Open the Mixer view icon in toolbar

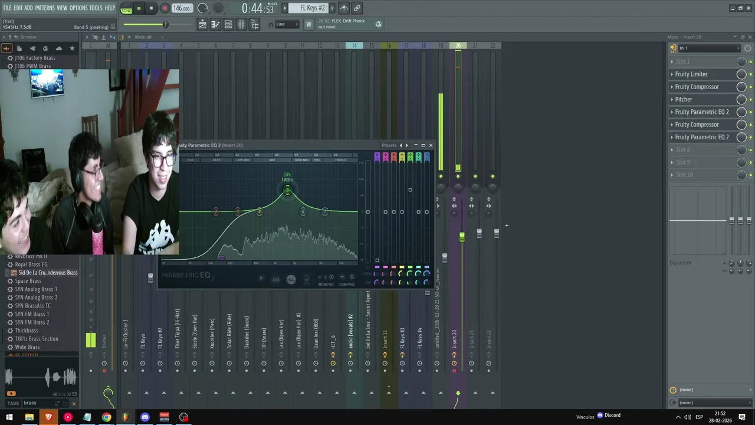point(241,24)
